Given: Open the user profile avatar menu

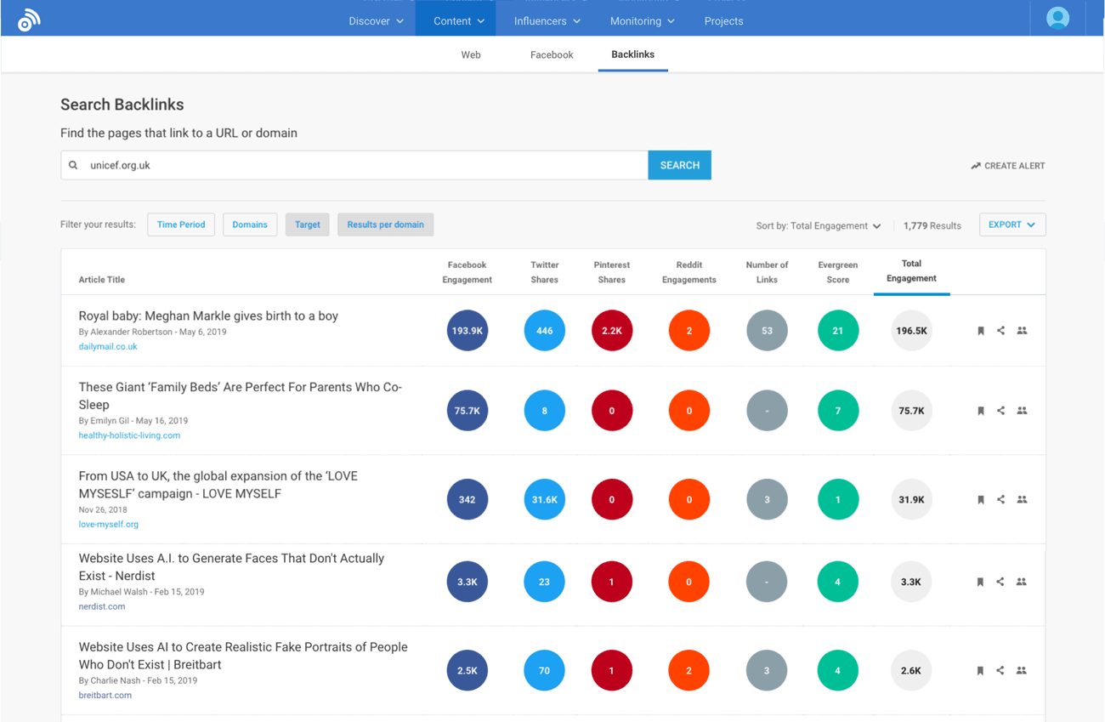Looking at the screenshot, I should click(1056, 17).
